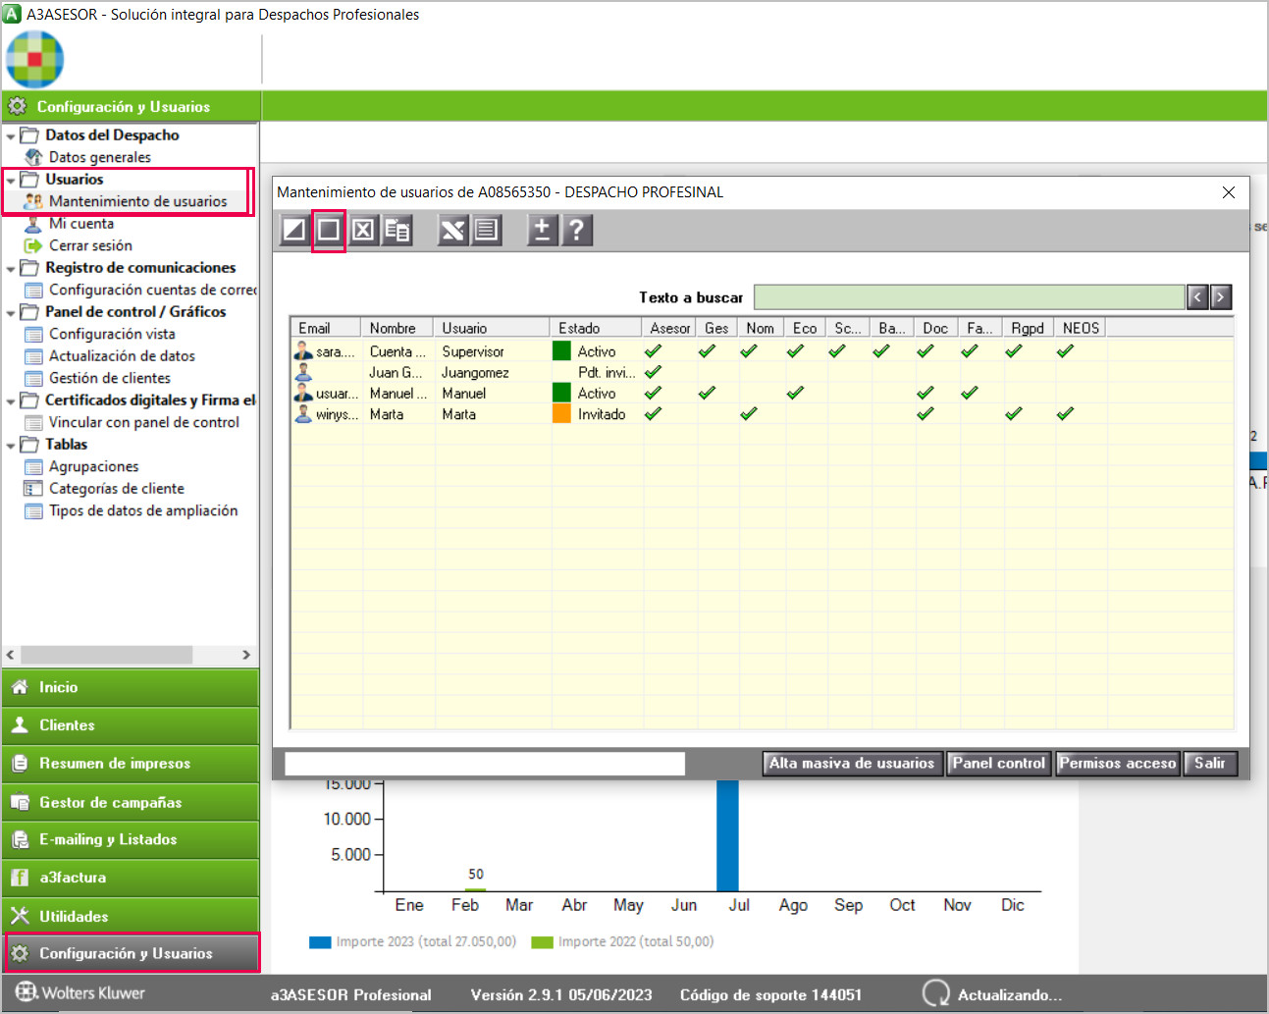Toggle Nom checkmark for Marta

click(x=749, y=414)
